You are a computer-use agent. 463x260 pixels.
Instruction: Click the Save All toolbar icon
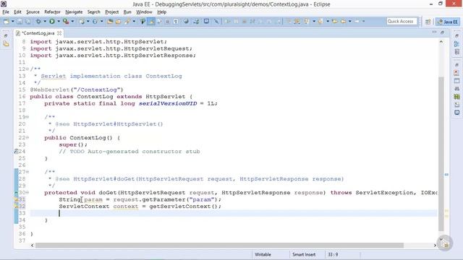[28, 22]
